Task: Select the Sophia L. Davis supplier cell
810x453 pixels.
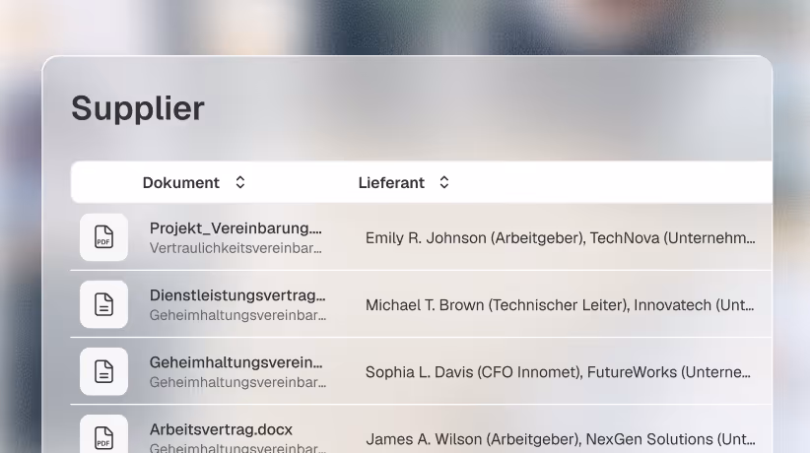Action: [x=559, y=372]
